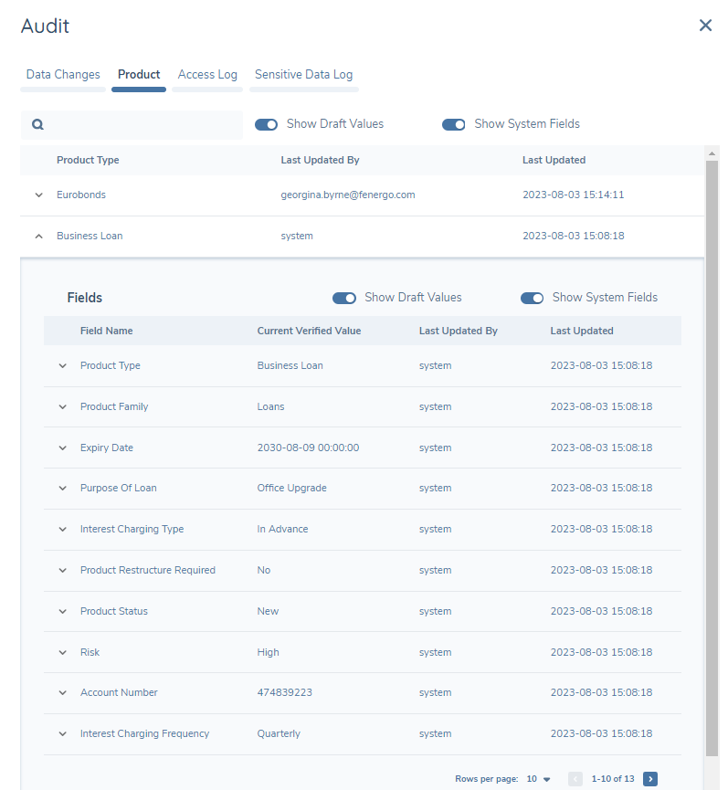Expand the Expiry Date field row
The image size is (728, 790).
point(63,448)
